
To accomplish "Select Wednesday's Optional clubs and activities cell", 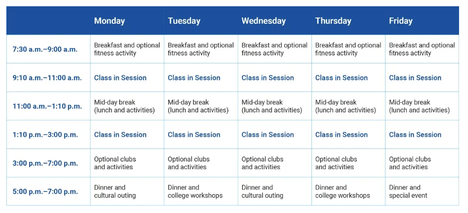I will [262, 163].
